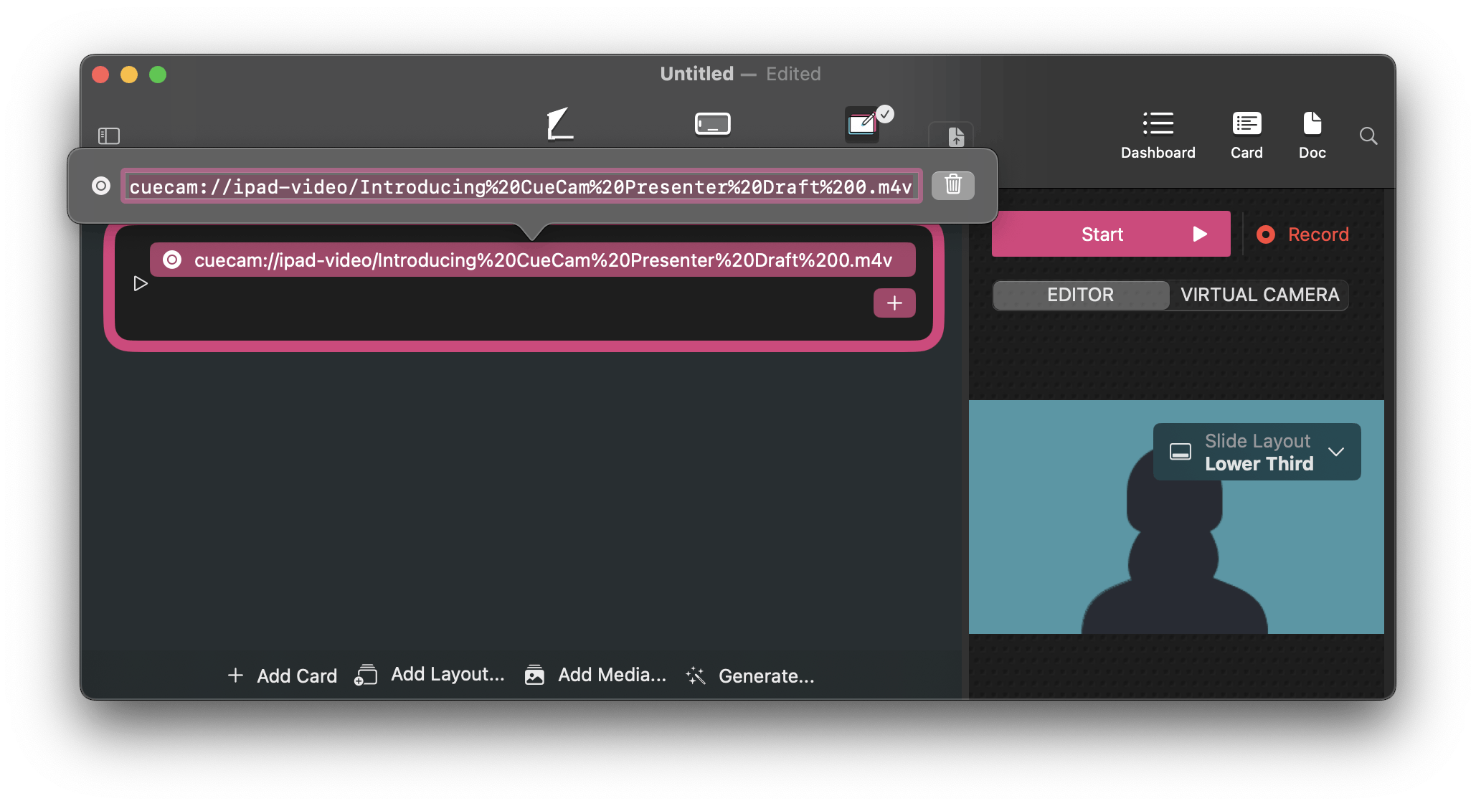Screen dimensions: 1476x806
Task: Select the teleprompter script pen icon
Action: click(x=560, y=124)
